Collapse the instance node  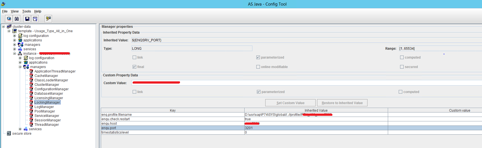point(14,53)
